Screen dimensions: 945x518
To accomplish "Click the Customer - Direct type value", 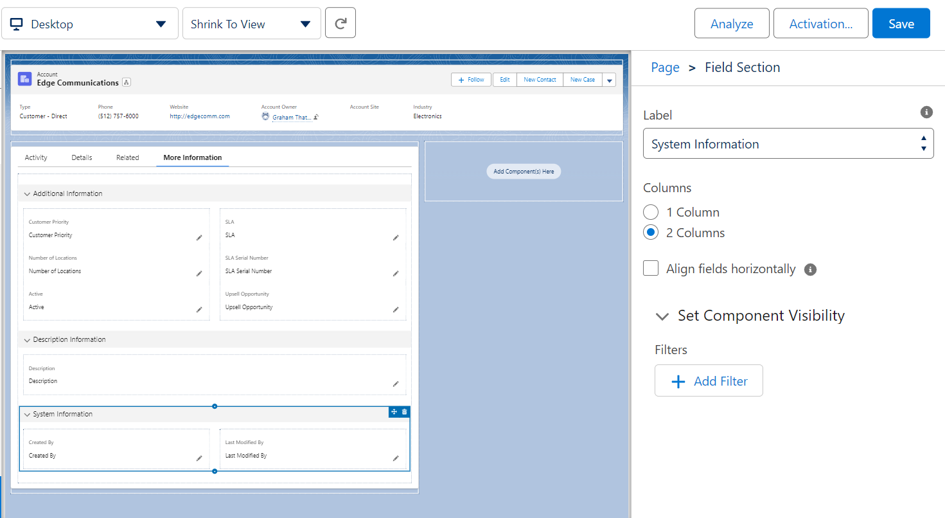I will point(43,116).
